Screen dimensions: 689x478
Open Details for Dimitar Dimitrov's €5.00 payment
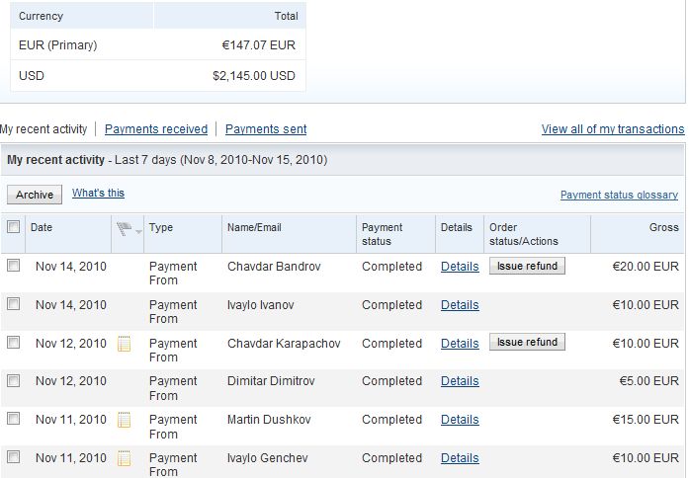[460, 381]
